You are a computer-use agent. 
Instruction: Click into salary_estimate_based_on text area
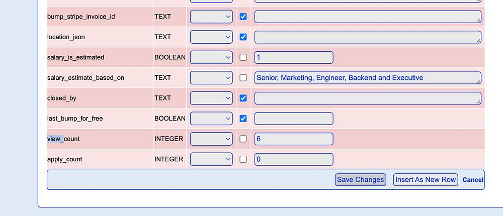pyautogui.click(x=368, y=78)
